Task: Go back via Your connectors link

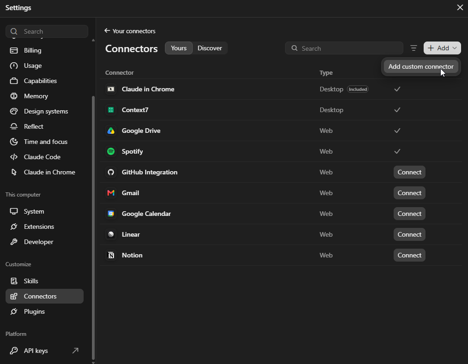Action: click(x=130, y=31)
